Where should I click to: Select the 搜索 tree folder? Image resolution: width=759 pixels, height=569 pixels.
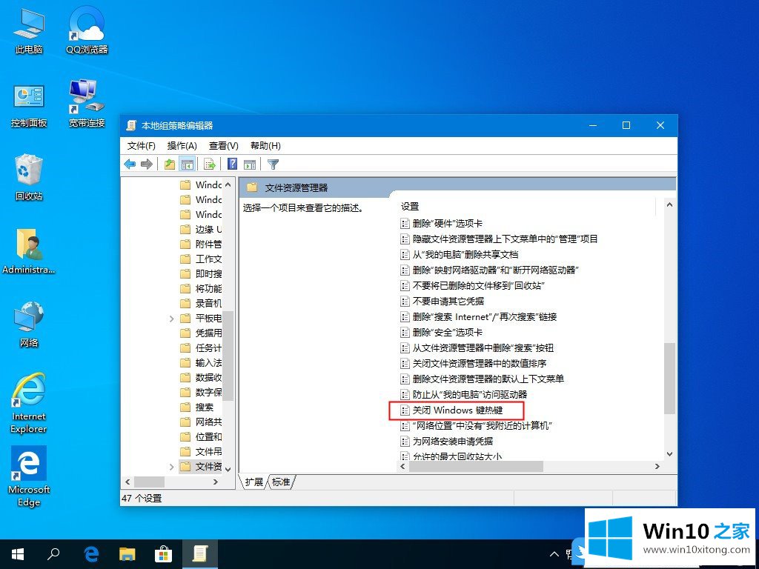tap(197, 407)
